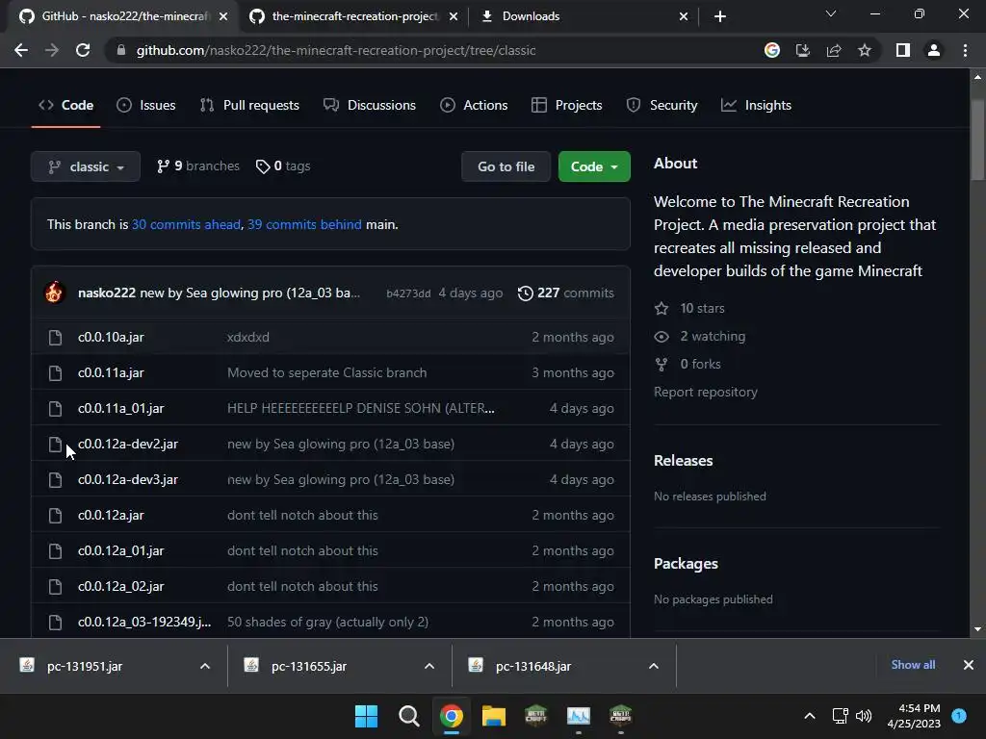Click the Go to file button
Image resolution: width=986 pixels, height=739 pixels.
(506, 166)
